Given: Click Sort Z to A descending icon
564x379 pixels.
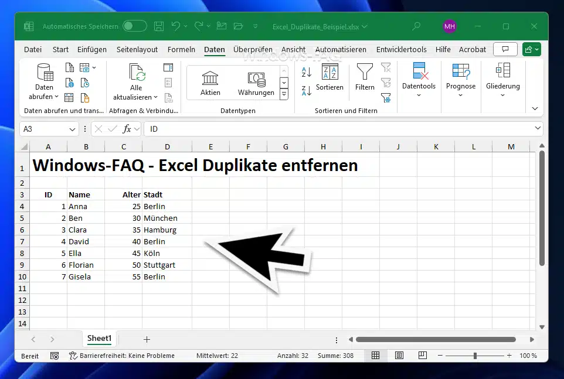Looking at the screenshot, I should click(307, 91).
